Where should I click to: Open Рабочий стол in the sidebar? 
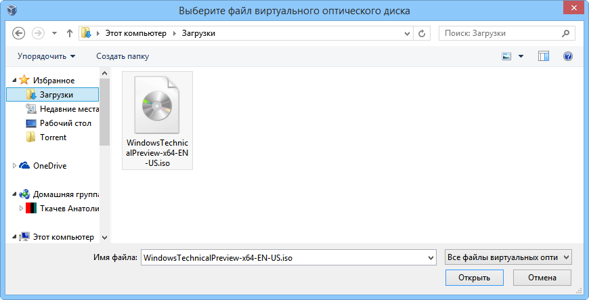point(58,123)
